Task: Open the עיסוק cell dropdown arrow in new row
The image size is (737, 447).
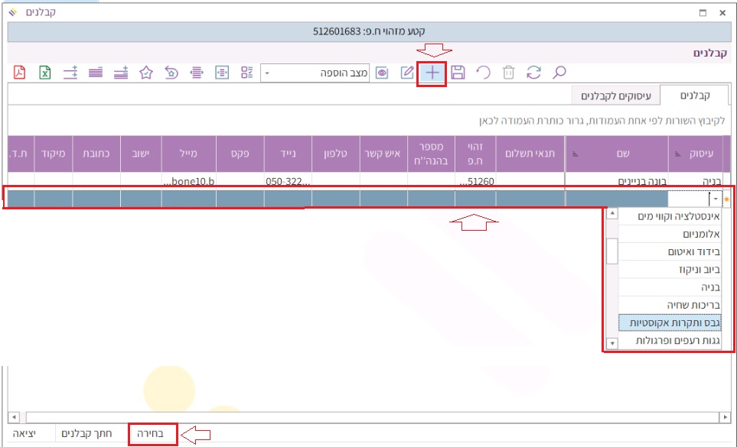Action: [x=715, y=199]
